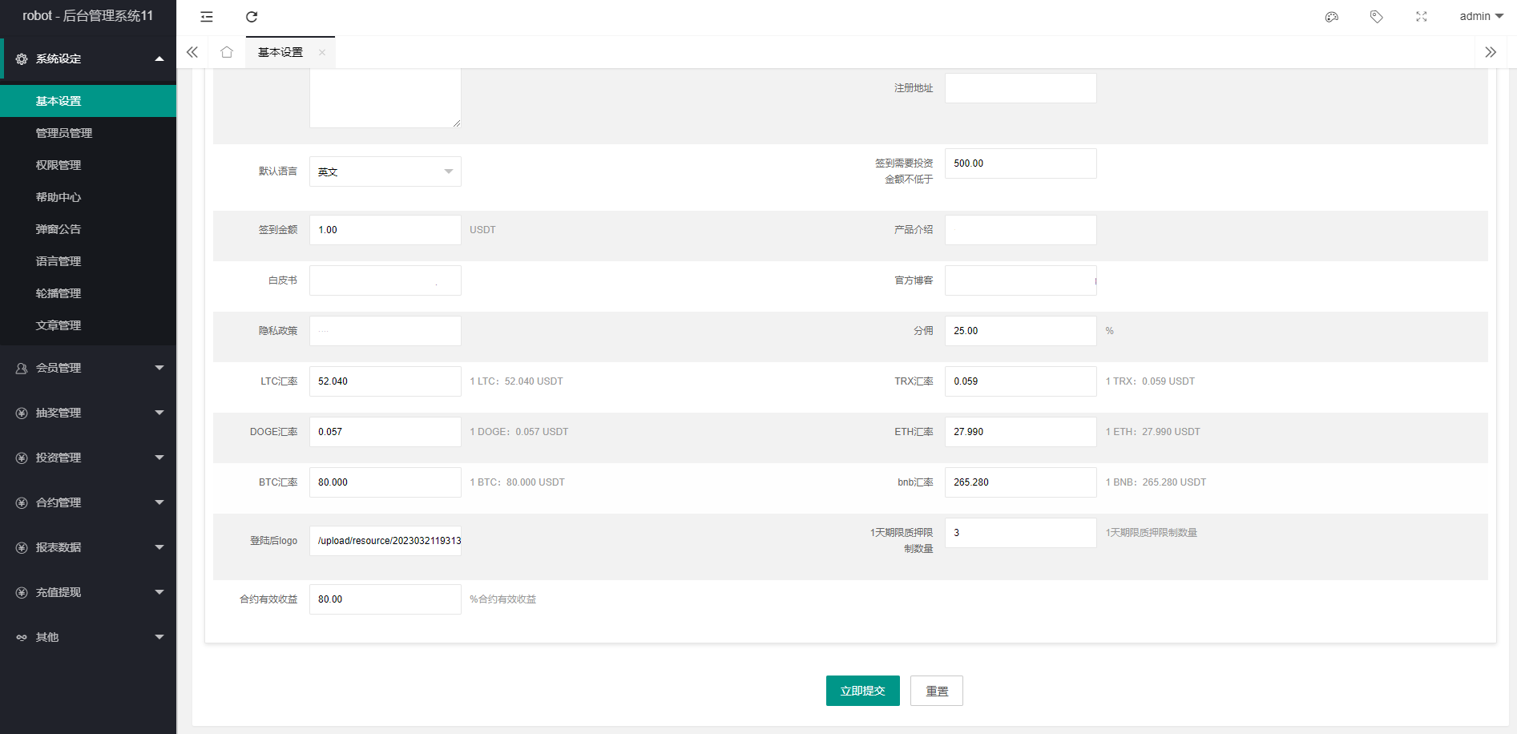
Task: Expand the 会员管理 menu
Action: point(88,368)
